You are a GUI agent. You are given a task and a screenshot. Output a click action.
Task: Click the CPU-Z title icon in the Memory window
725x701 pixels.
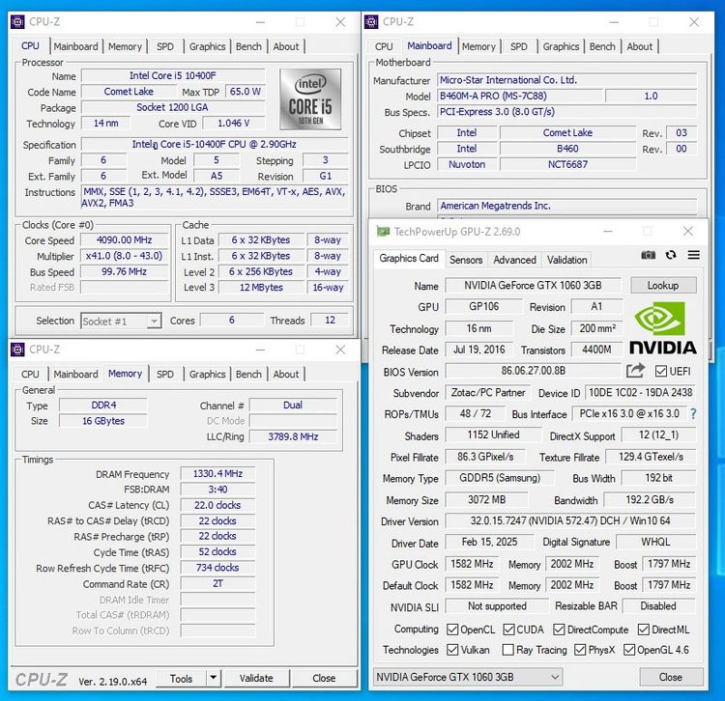pyautogui.click(x=17, y=350)
